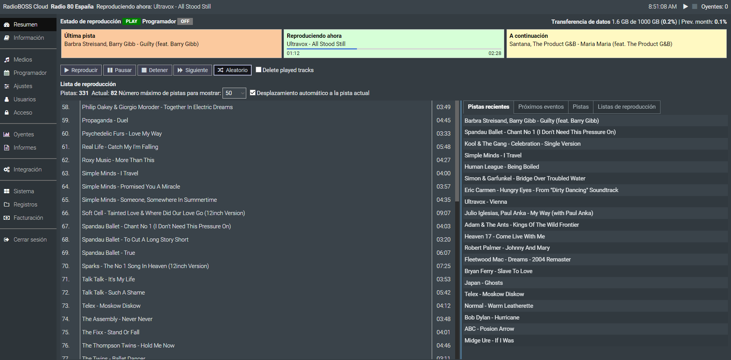Open Facturación money icon
Screen dimensions: 731x360
click(7, 218)
